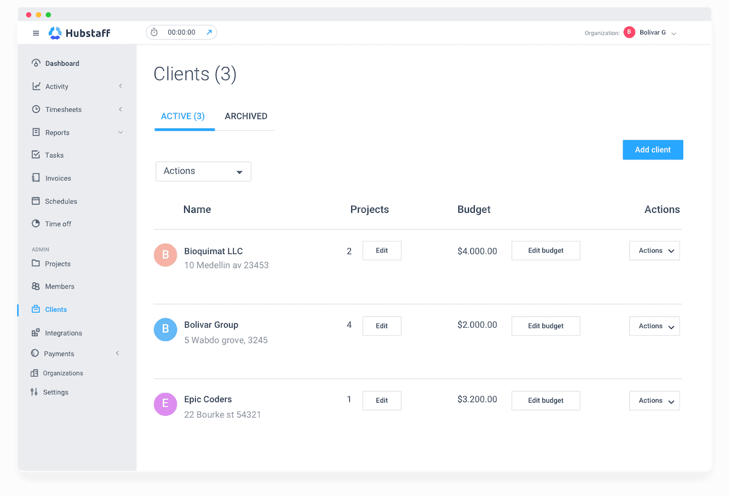The height and width of the screenshot is (496, 729).
Task: Click the $4.000.00 budget value
Action: pyautogui.click(x=477, y=251)
